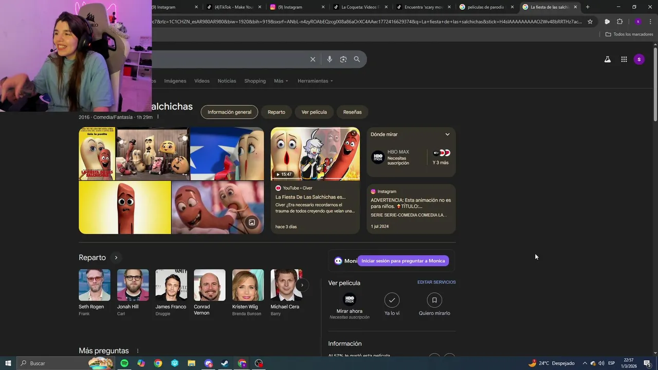This screenshot has height=370, width=658.
Task: Open the notifications center icon
Action: click(647, 363)
